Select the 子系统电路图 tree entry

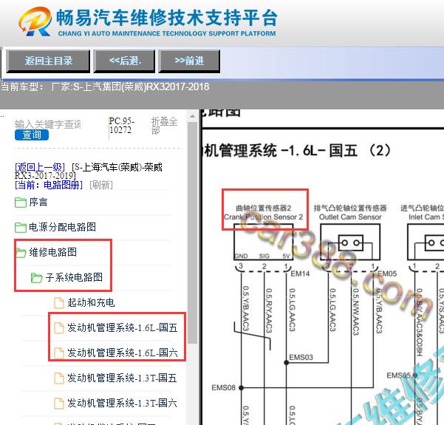(x=74, y=277)
